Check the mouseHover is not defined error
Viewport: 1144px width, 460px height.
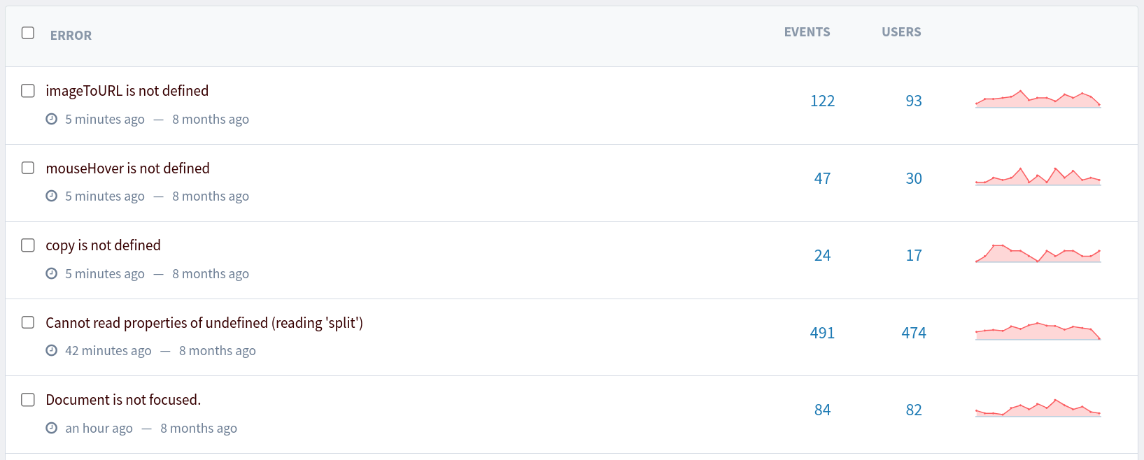pyautogui.click(x=27, y=168)
